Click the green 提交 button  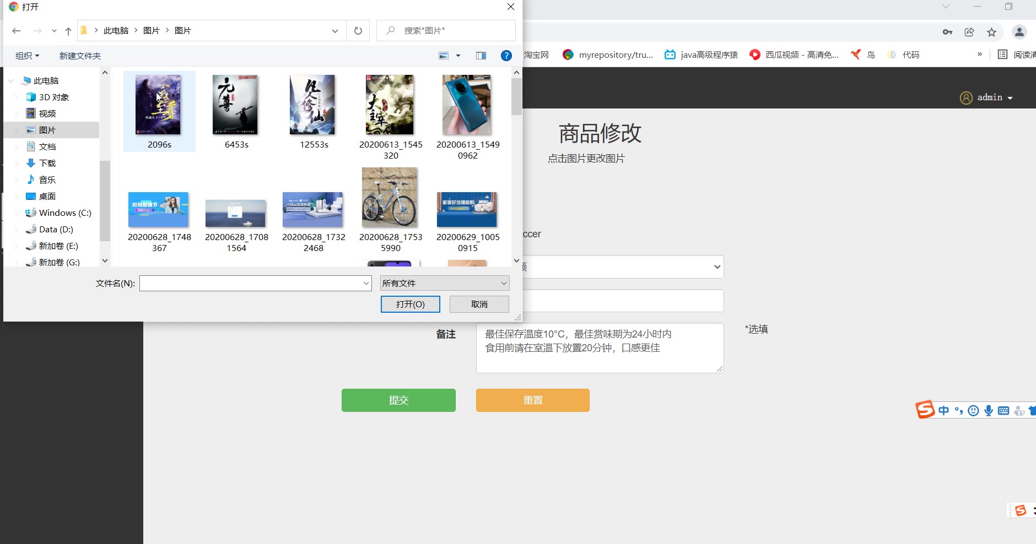point(398,400)
